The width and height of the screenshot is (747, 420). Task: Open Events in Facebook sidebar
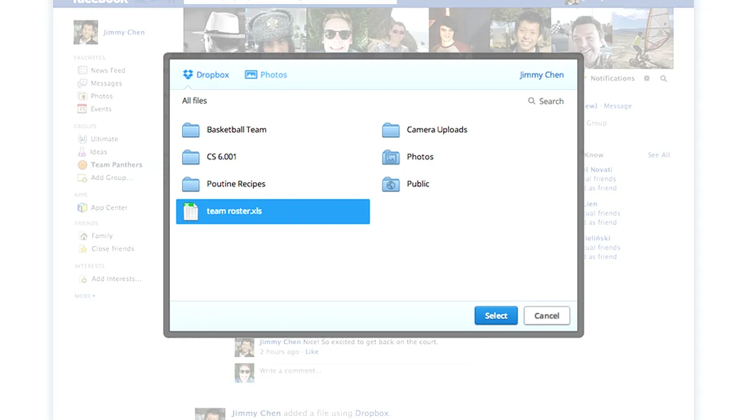(101, 109)
